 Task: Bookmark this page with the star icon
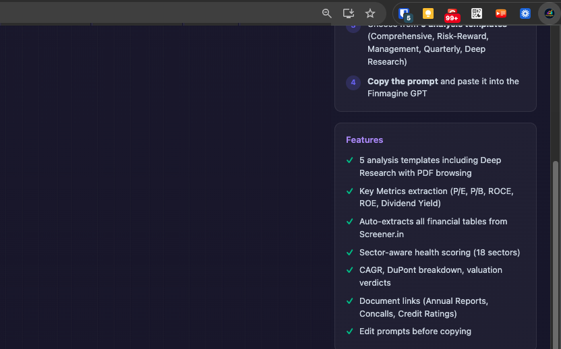pyautogui.click(x=370, y=13)
